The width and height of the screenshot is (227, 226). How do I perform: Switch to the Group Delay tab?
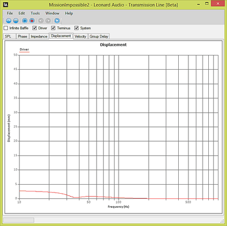pyautogui.click(x=99, y=36)
